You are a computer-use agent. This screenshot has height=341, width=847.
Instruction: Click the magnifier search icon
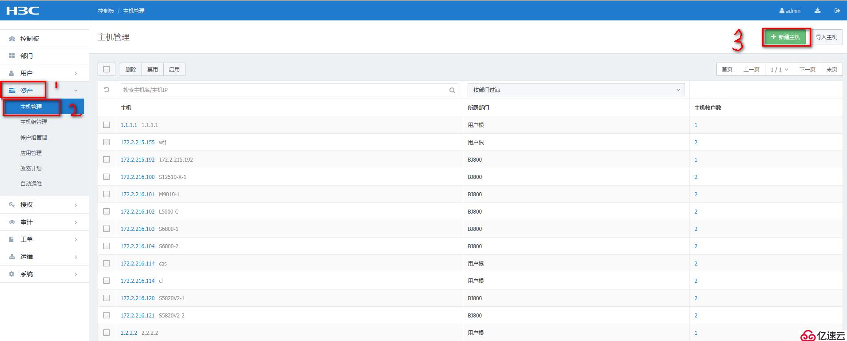[452, 90]
